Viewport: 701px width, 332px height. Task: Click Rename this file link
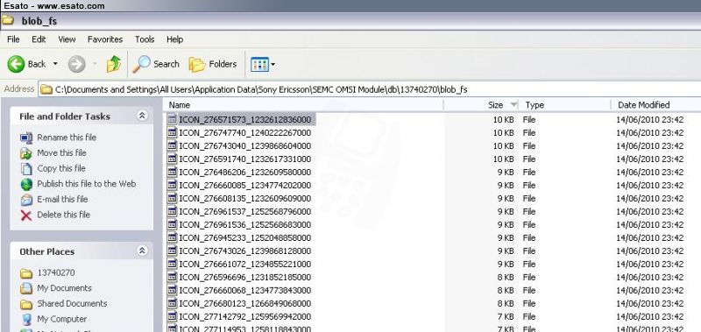point(67,138)
